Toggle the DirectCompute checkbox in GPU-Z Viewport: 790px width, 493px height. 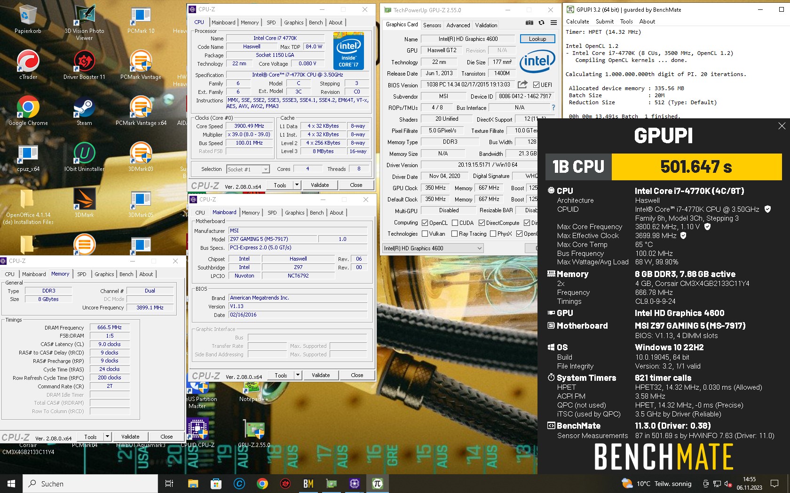point(482,223)
